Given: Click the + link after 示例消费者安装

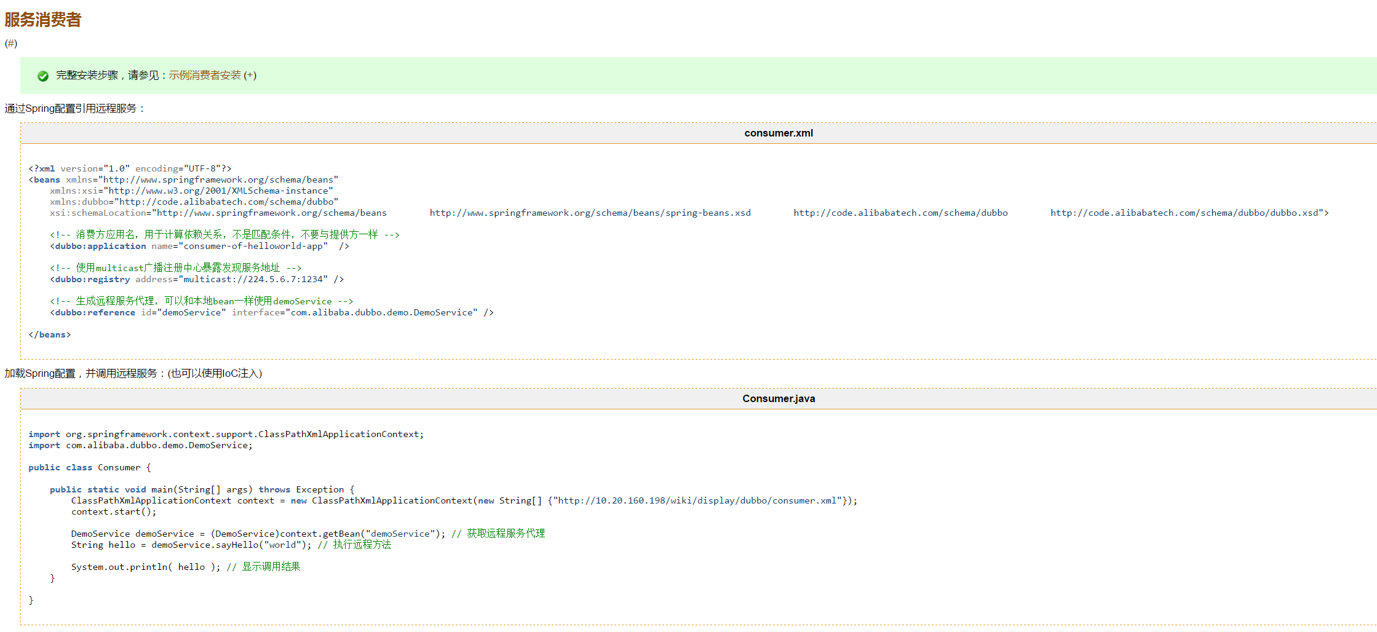Looking at the screenshot, I should click(x=250, y=75).
